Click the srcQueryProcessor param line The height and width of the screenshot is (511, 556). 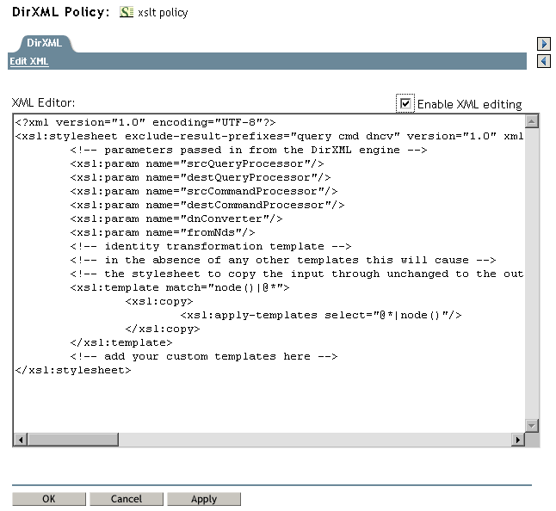[197, 164]
